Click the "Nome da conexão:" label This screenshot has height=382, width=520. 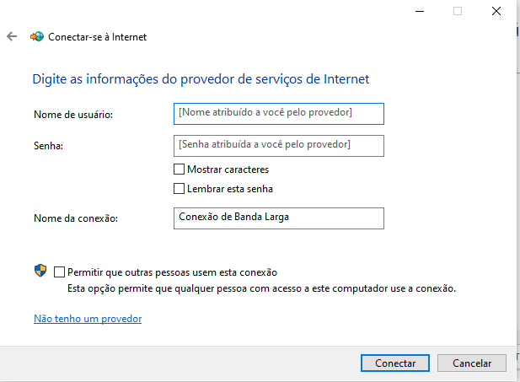tap(76, 218)
